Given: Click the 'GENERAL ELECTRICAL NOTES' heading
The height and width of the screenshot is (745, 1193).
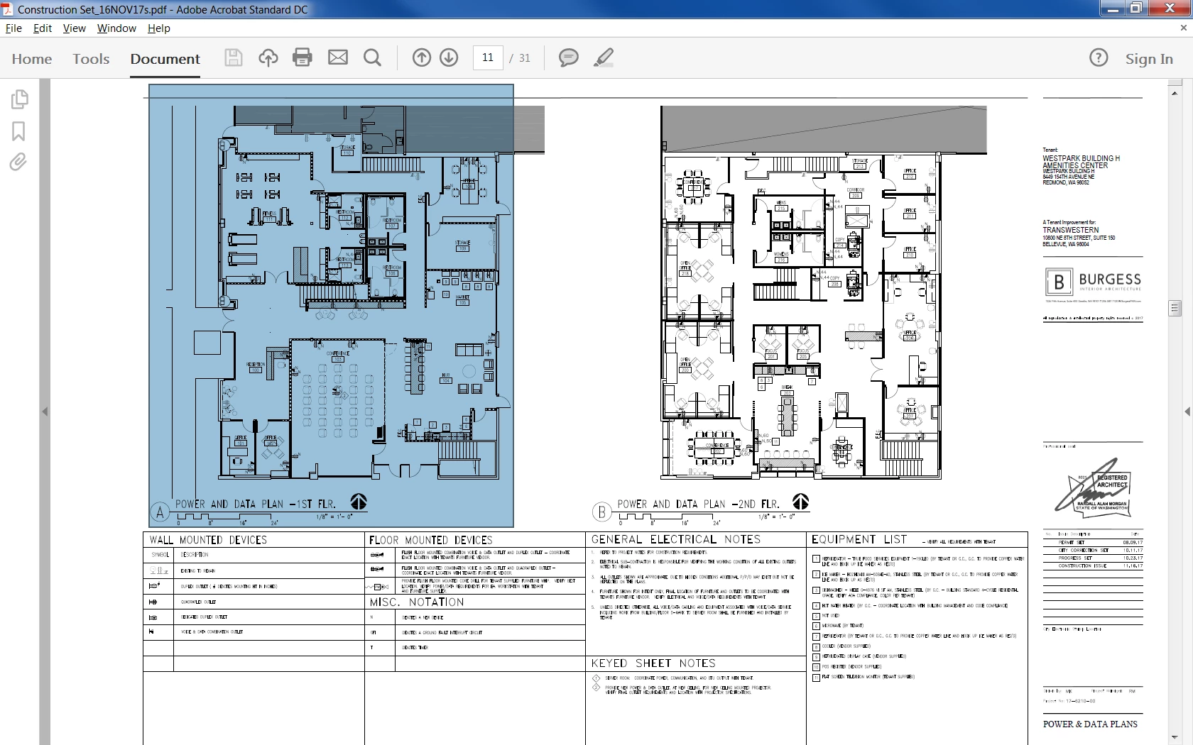Looking at the screenshot, I should click(x=676, y=540).
